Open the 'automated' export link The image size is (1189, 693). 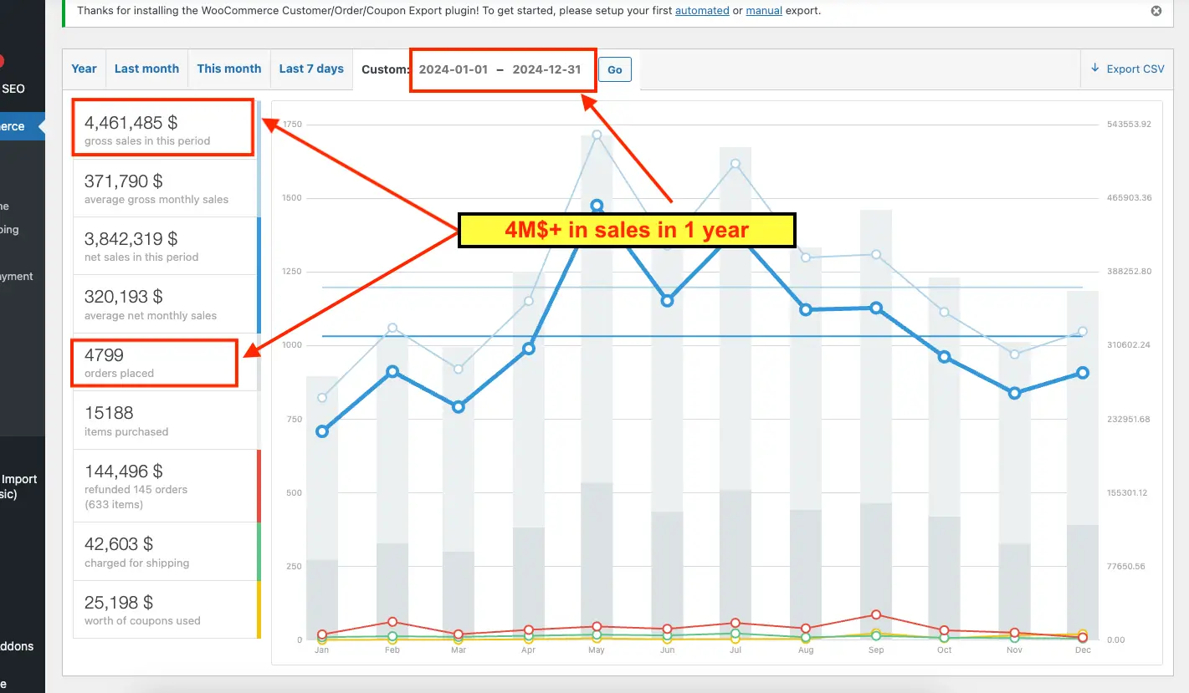[702, 11]
